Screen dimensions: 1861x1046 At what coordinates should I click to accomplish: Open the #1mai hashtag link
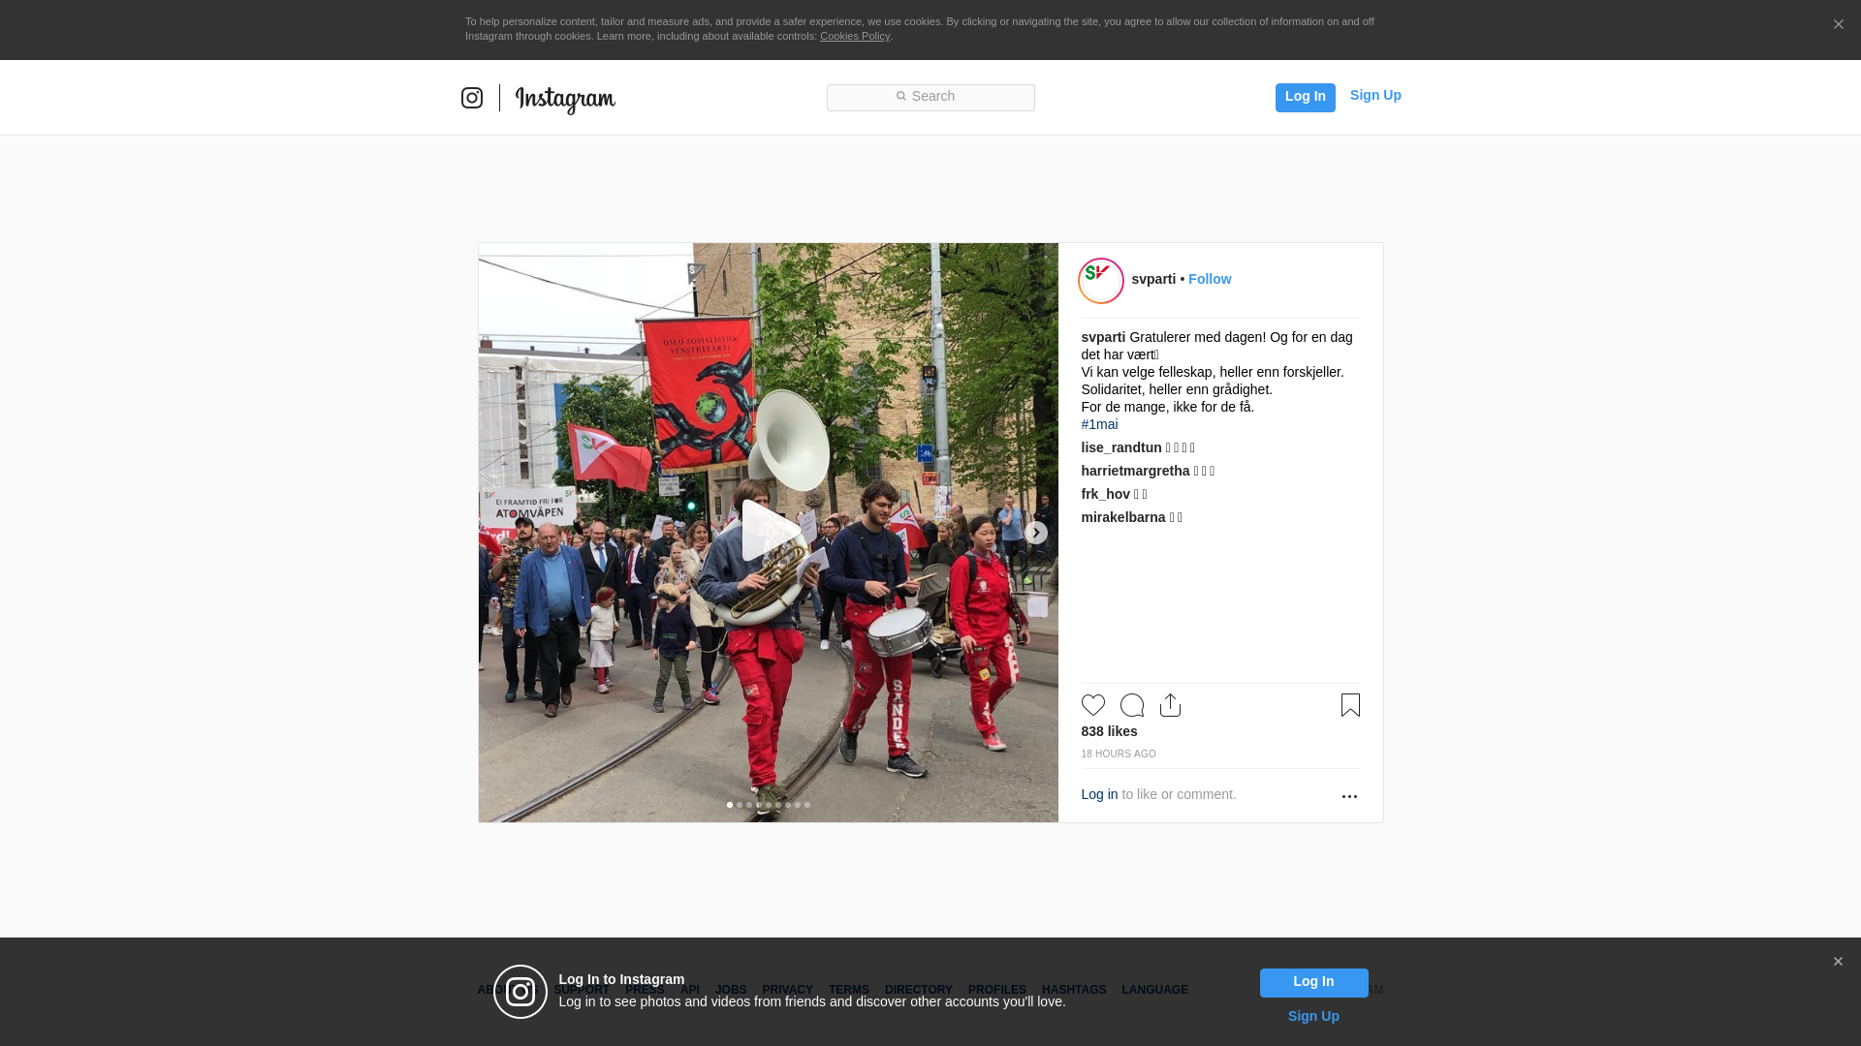point(1099,424)
